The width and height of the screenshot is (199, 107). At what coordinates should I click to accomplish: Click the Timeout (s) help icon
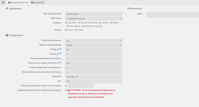point(61,53)
